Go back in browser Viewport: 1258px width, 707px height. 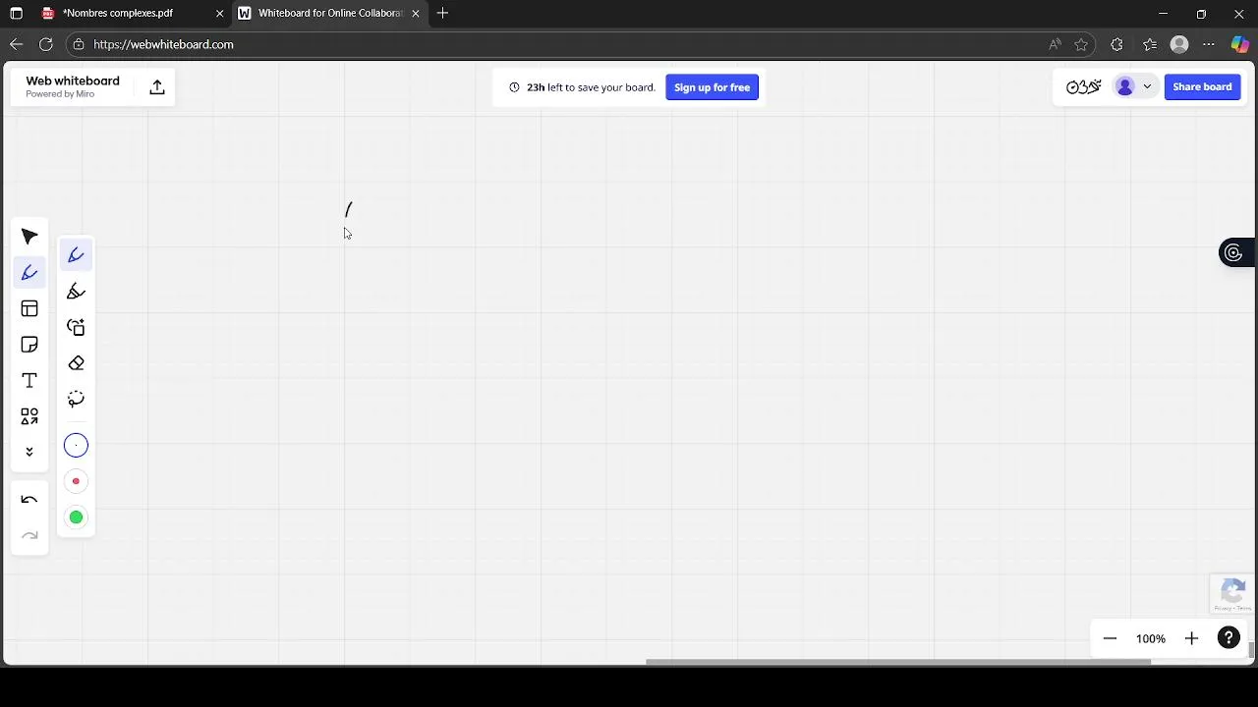[16, 44]
